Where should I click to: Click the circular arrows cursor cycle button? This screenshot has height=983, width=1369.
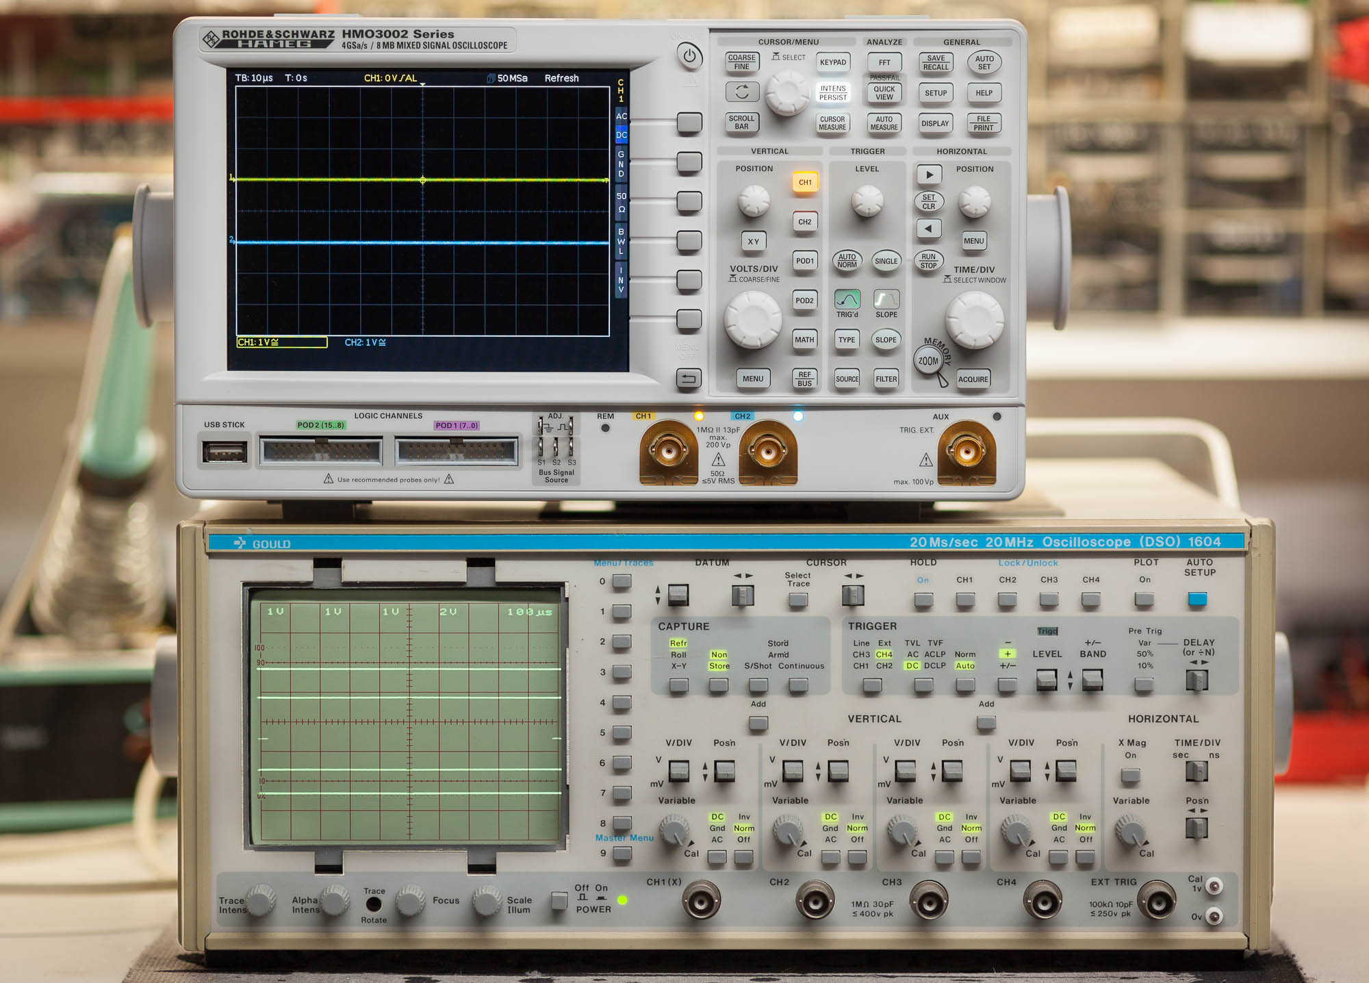742,92
